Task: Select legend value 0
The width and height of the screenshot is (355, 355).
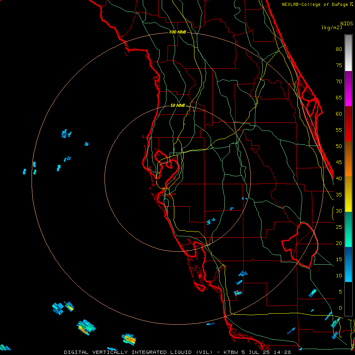Action: pyautogui.click(x=340, y=308)
